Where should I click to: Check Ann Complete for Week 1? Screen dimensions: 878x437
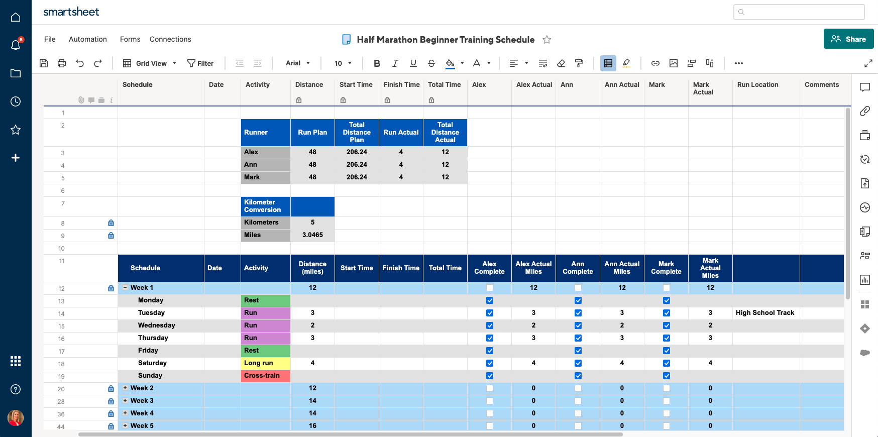[x=578, y=288]
